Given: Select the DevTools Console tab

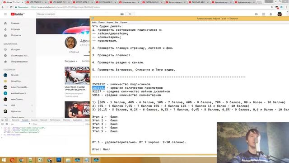Looking at the screenshot, I should pos(25,120).
